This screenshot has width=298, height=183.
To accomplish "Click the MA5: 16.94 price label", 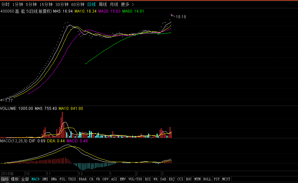I will (x=63, y=11).
